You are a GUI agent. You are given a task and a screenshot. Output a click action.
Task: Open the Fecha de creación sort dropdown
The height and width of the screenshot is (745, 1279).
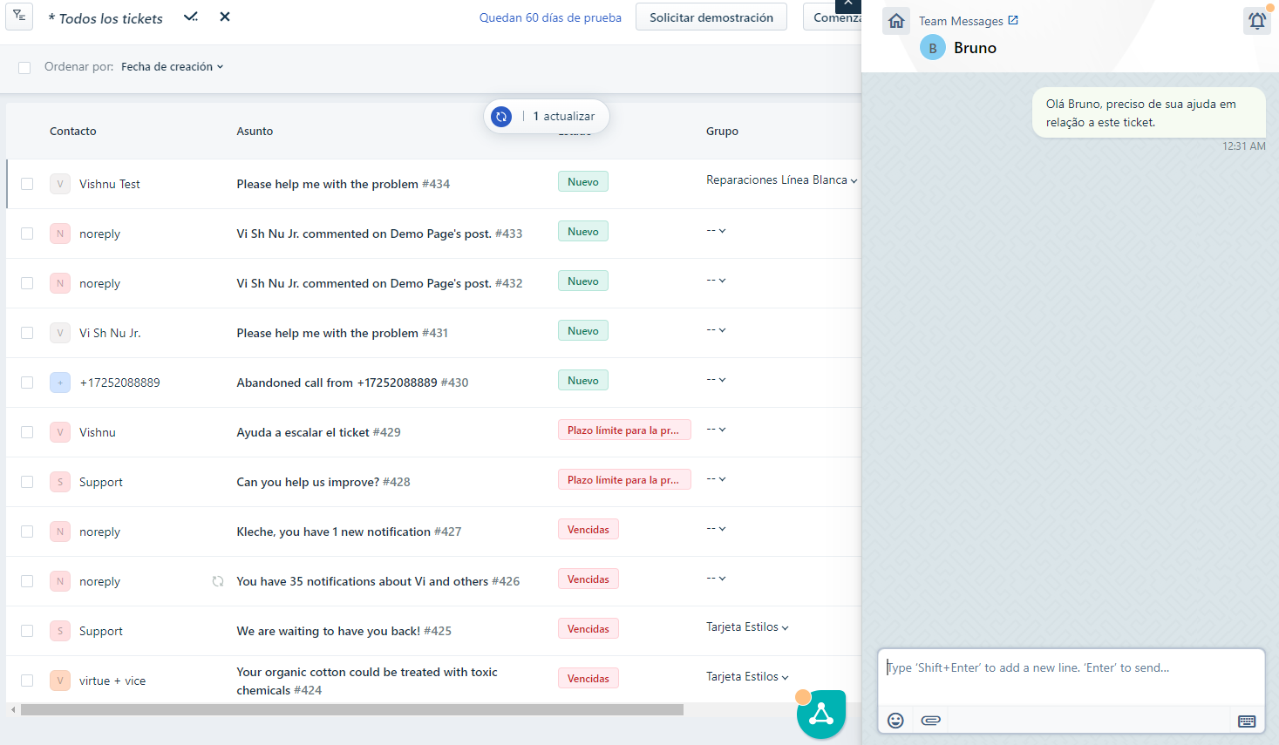tap(172, 67)
